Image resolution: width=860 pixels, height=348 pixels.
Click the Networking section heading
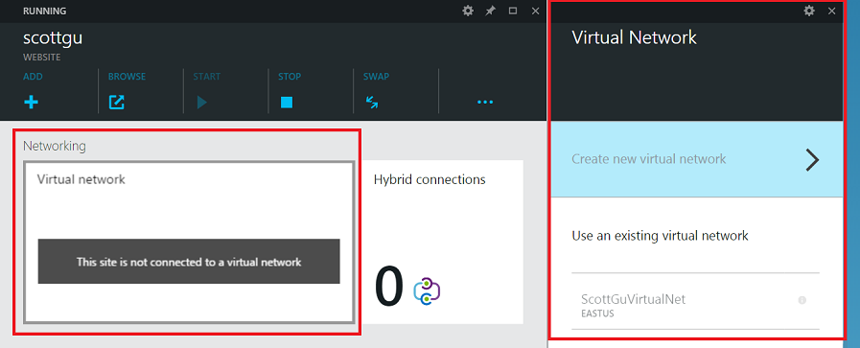pos(55,146)
